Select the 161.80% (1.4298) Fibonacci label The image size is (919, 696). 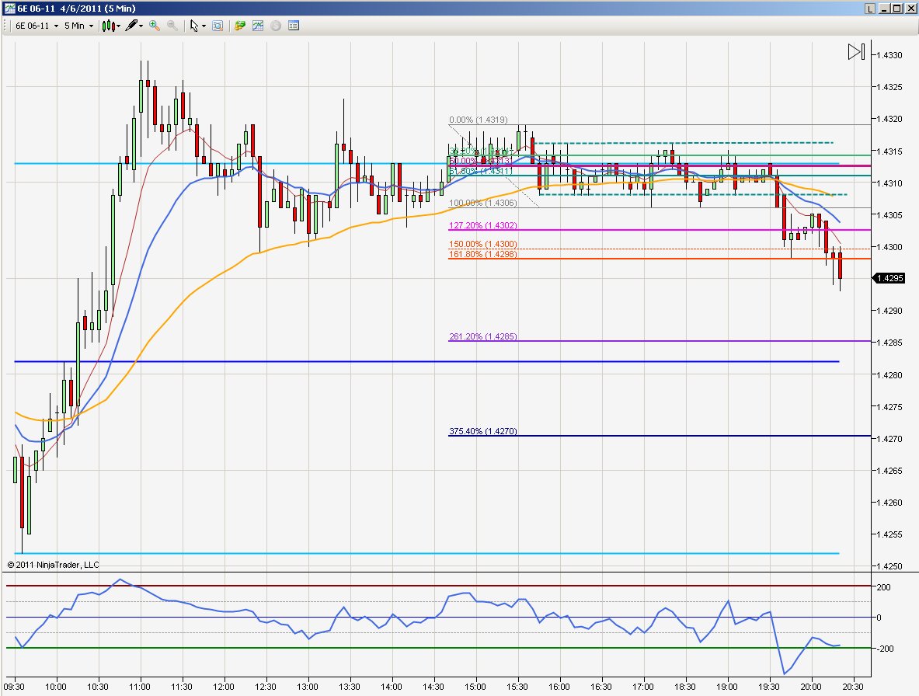[483, 254]
